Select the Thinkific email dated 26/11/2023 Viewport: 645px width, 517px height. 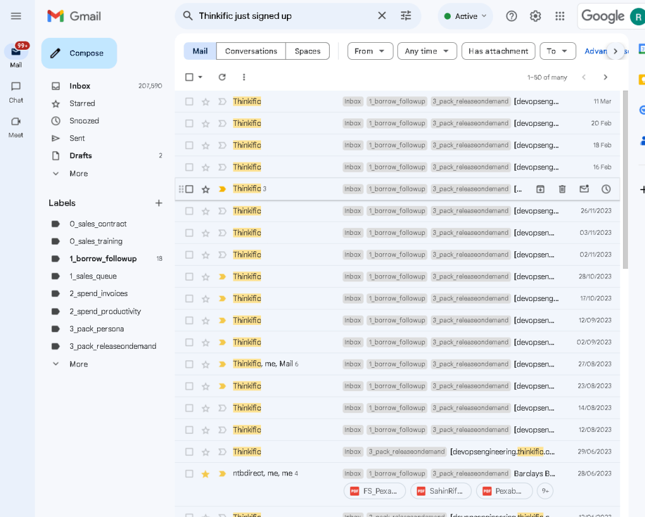coord(189,211)
